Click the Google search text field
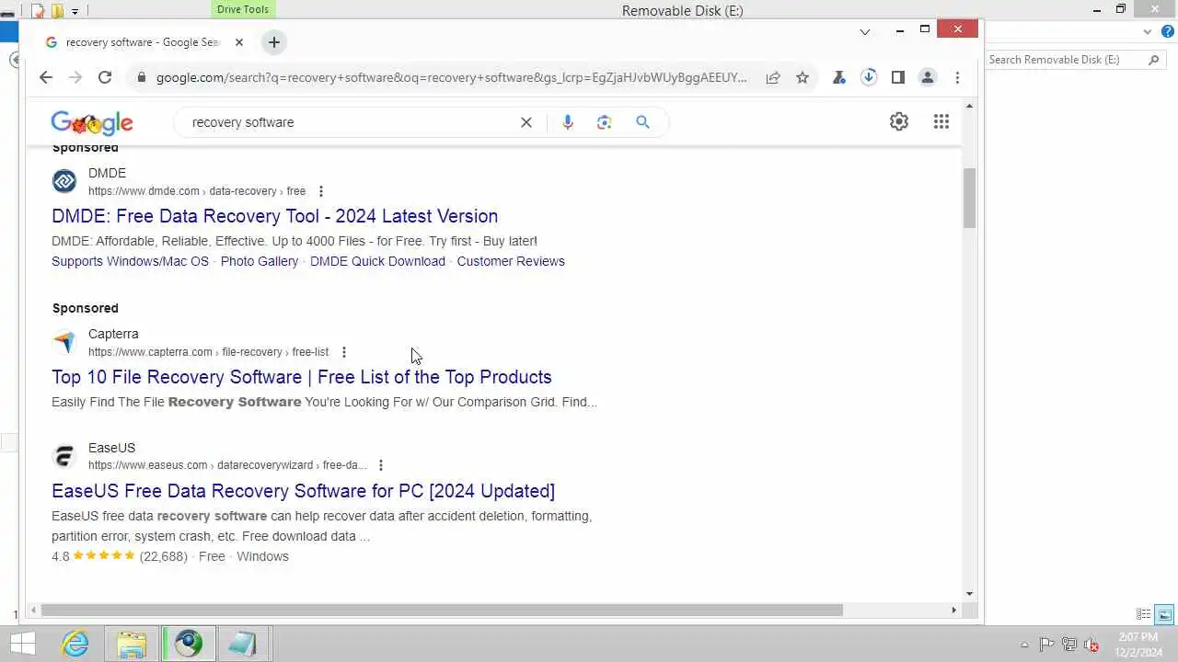Viewport: 1178px width, 662px height. click(x=350, y=122)
